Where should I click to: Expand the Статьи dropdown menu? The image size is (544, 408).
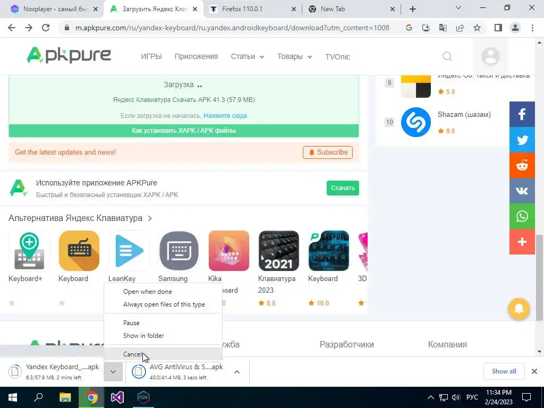(x=248, y=56)
